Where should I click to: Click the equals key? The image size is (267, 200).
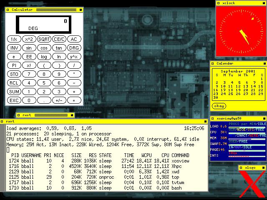coord(74,100)
